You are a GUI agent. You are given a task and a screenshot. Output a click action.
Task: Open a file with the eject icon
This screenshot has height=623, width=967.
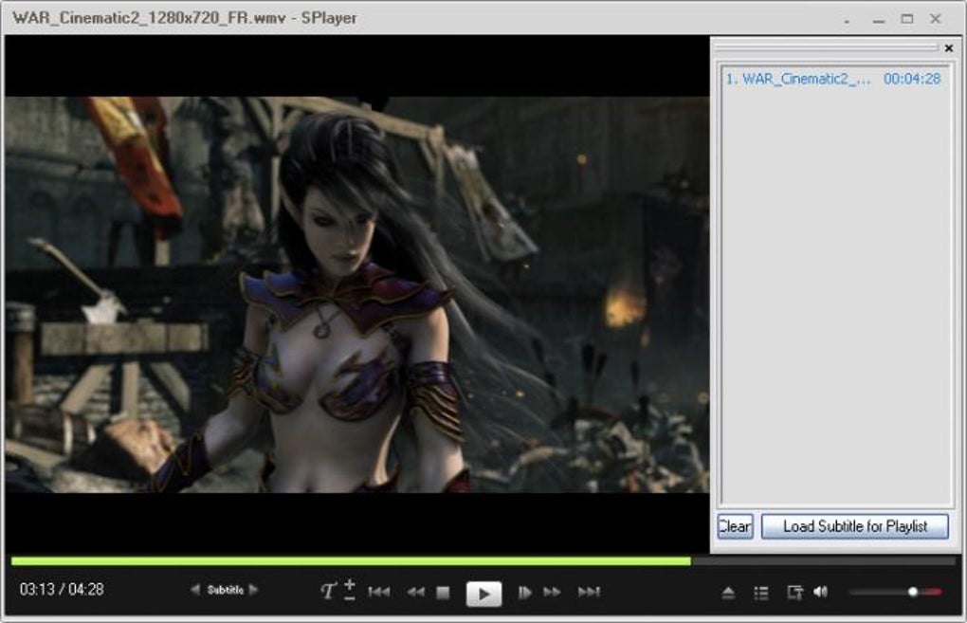point(728,593)
